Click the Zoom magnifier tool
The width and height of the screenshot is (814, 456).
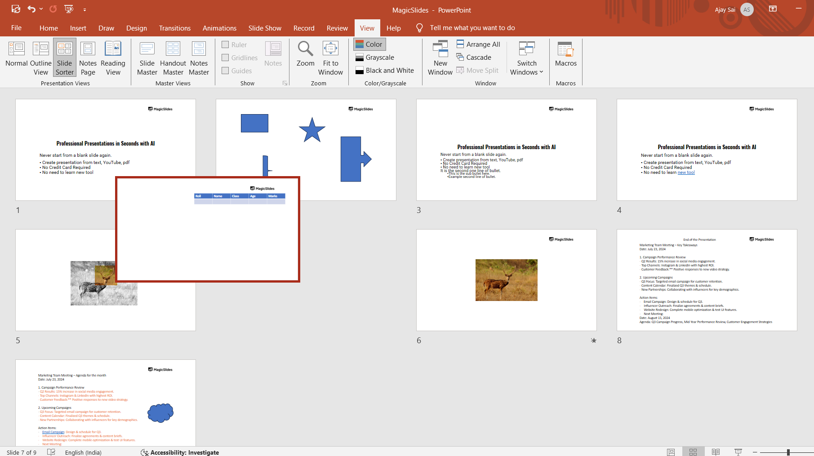pos(305,54)
